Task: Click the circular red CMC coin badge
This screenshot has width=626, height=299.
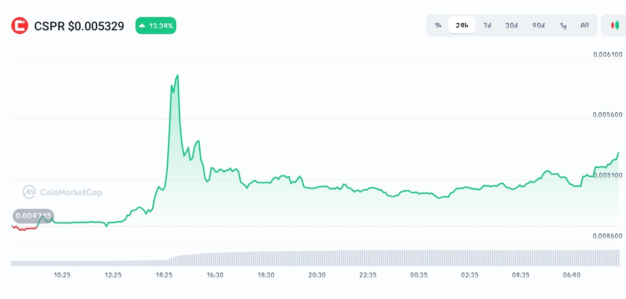Action: (x=20, y=25)
